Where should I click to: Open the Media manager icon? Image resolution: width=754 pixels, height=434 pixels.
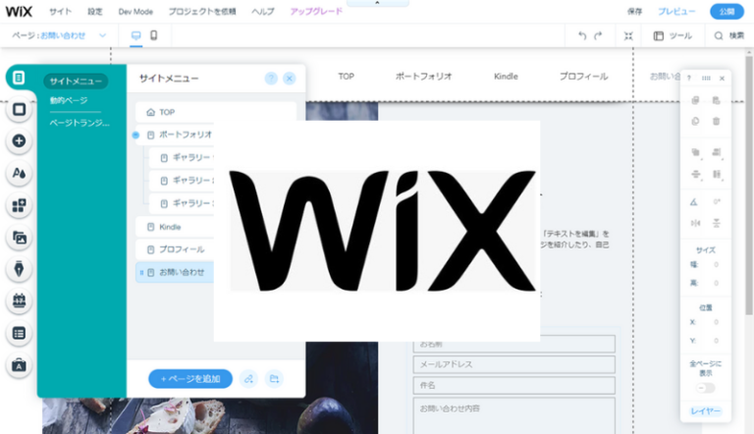19,238
